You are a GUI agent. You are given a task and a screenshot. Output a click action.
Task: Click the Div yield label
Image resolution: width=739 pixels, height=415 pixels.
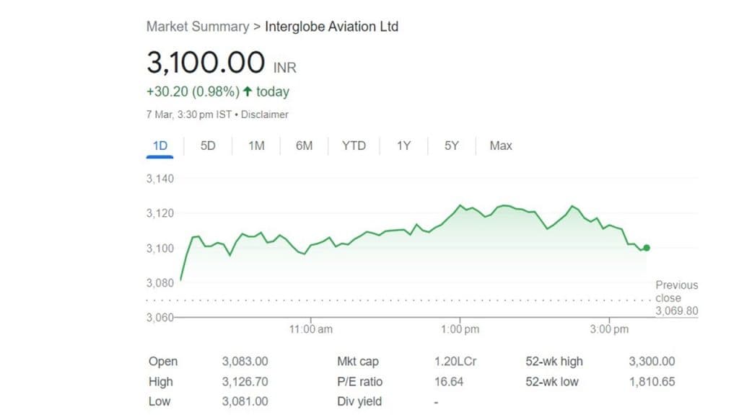359,401
